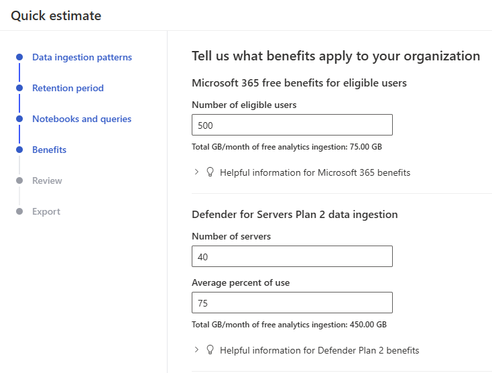Click the Export step gray dot
492x373 pixels.
tap(19, 211)
